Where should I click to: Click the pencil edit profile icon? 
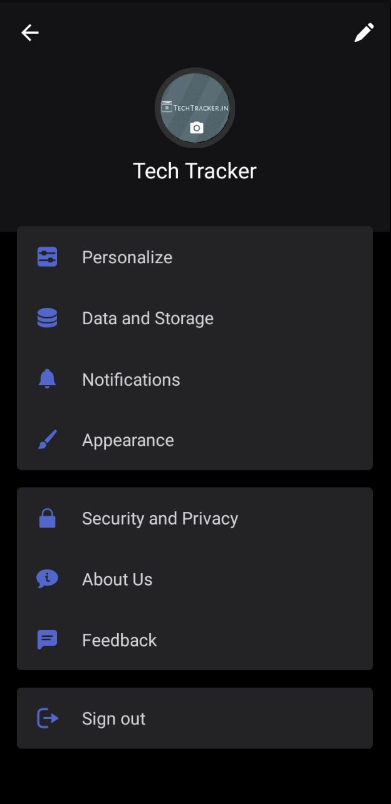point(364,33)
